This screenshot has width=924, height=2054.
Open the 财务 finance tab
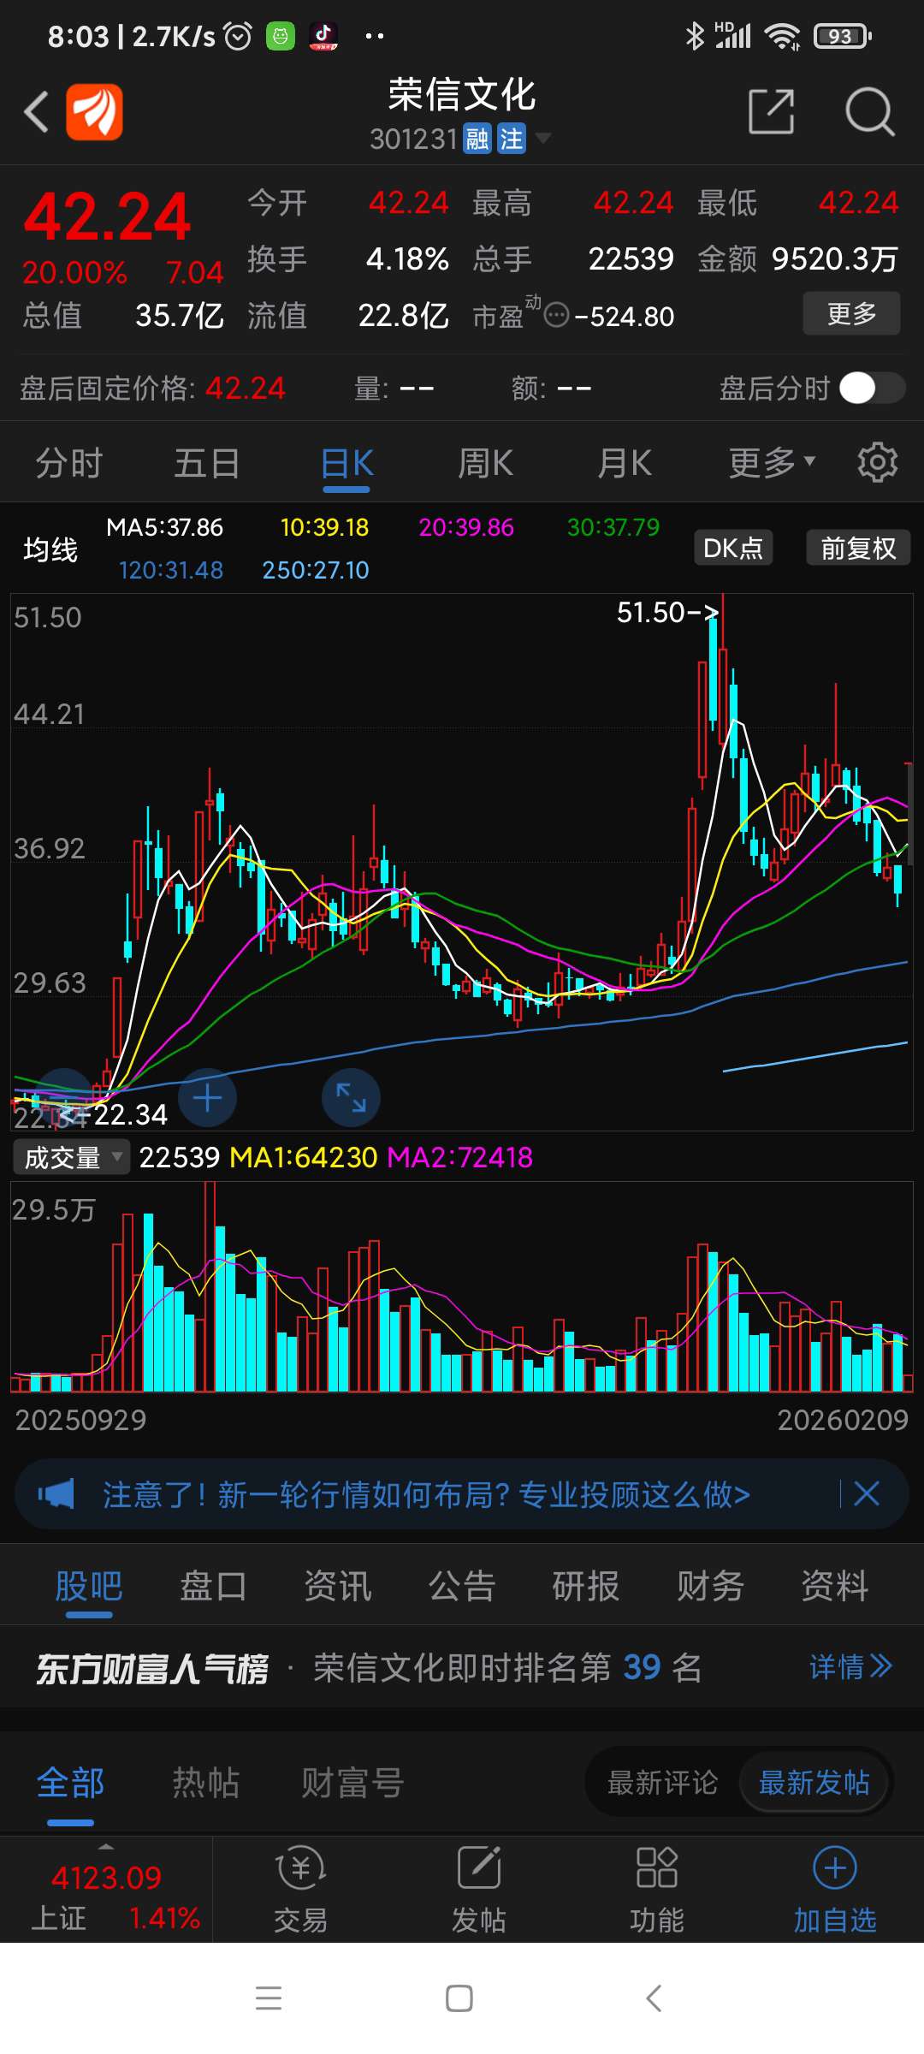click(x=710, y=1587)
